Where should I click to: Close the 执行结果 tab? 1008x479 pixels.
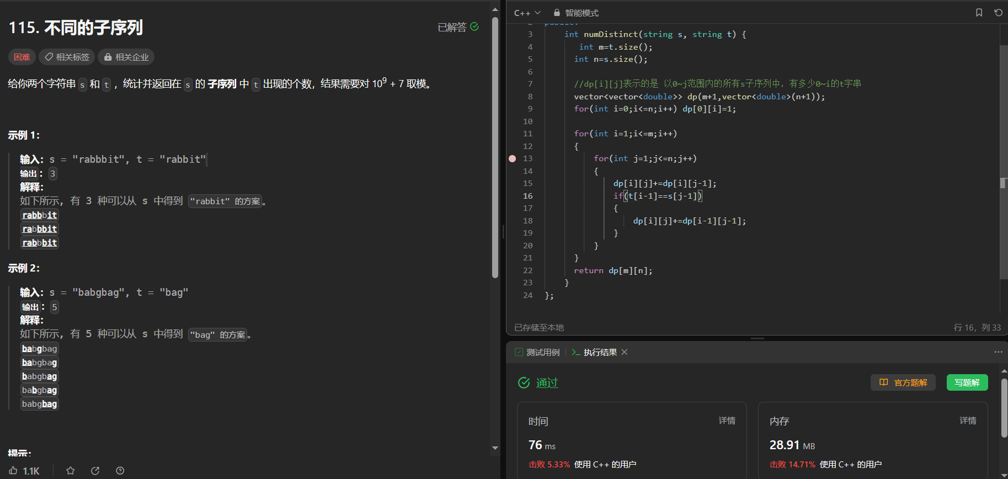point(625,352)
